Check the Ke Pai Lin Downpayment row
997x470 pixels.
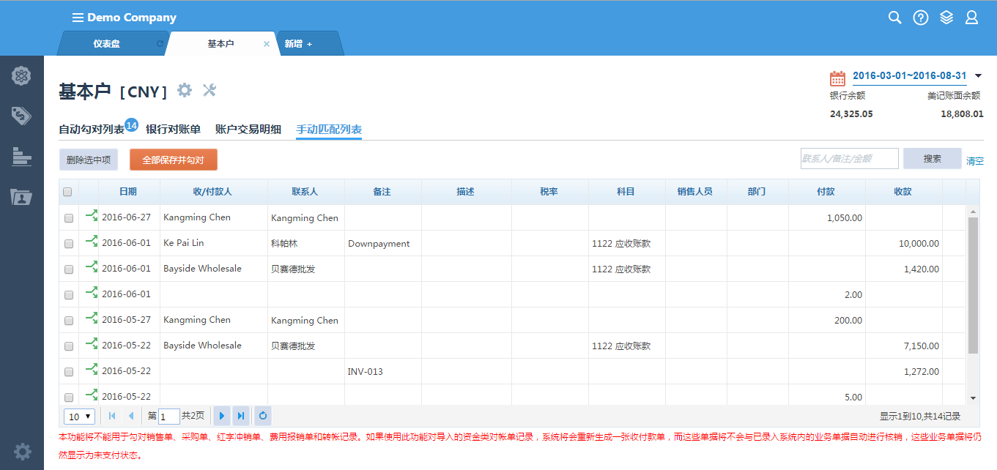[69, 244]
